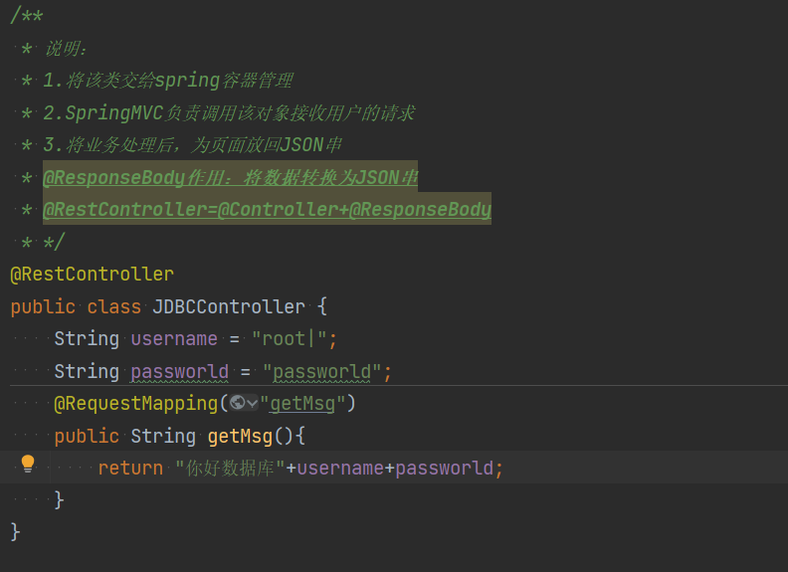The width and height of the screenshot is (788, 572).
Task: Click the "getMsg" mapping URL link
Action: coord(302,404)
